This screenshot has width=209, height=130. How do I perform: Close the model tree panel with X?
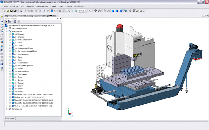(x=60, y=19)
